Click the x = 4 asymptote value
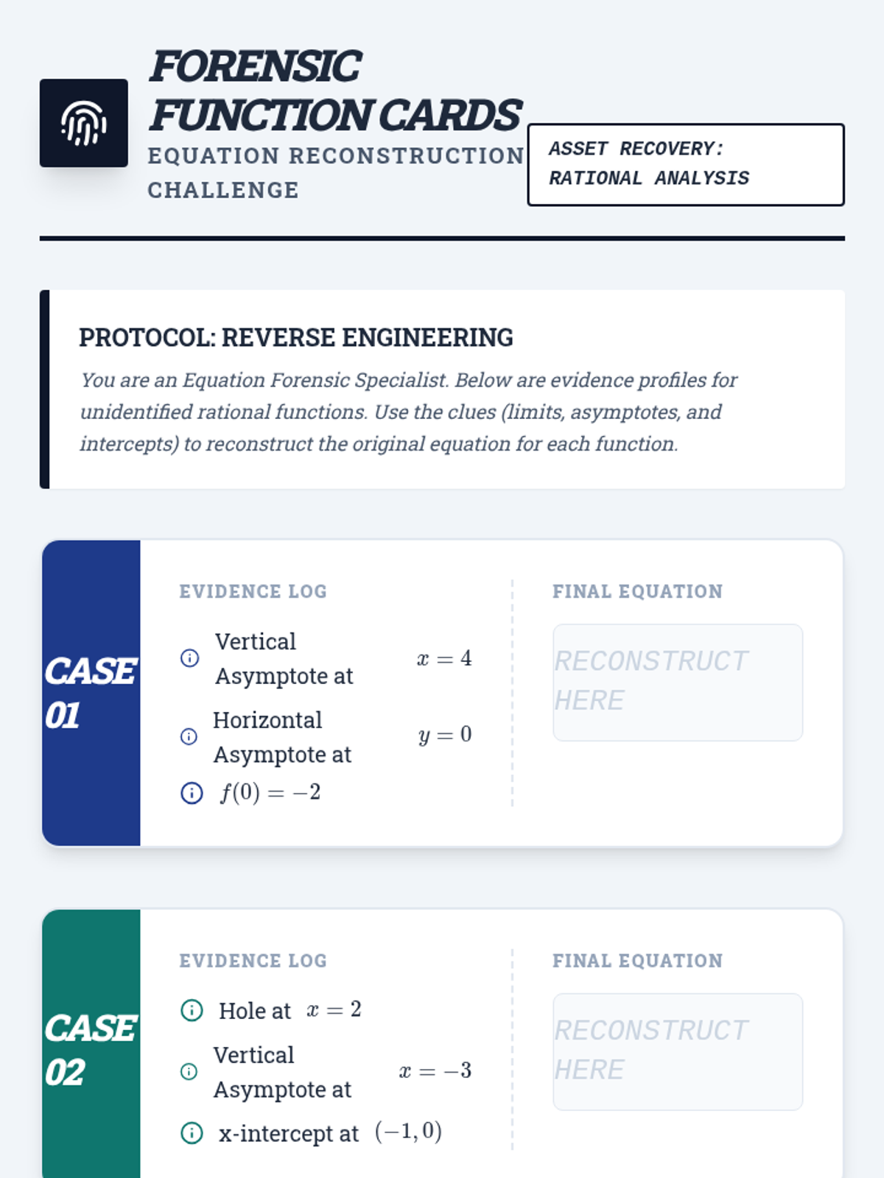The width and height of the screenshot is (884, 1178). (444, 658)
